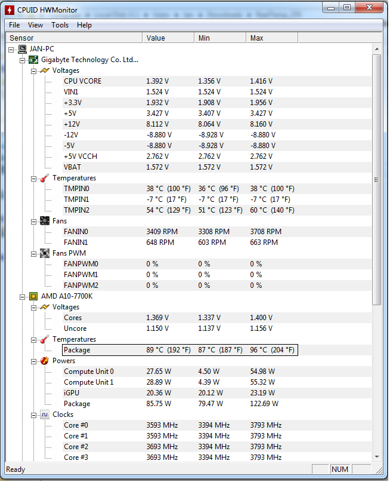Select the Compute Unit 1 row
390x482 pixels.
(x=217, y=382)
